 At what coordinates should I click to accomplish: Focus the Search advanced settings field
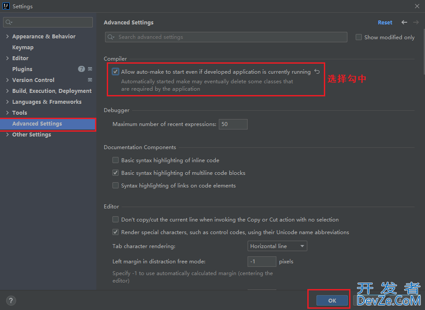click(226, 37)
